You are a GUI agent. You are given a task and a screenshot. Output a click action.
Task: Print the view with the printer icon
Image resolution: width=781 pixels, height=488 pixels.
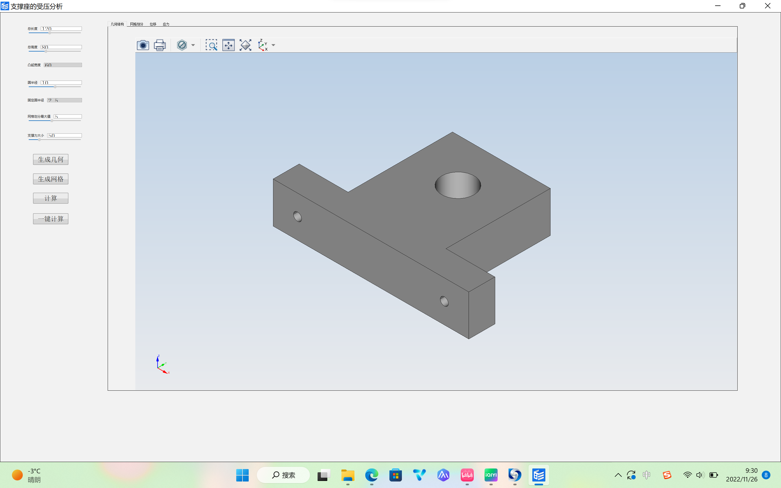click(x=160, y=45)
